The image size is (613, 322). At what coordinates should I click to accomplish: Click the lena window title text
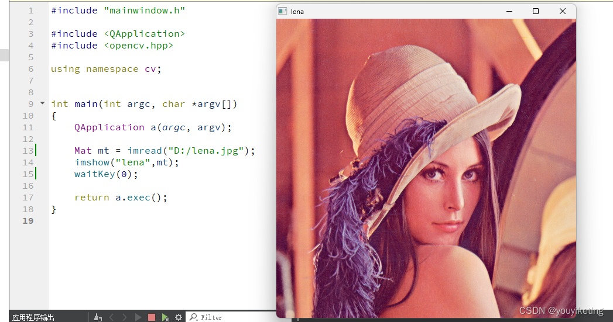pos(297,12)
